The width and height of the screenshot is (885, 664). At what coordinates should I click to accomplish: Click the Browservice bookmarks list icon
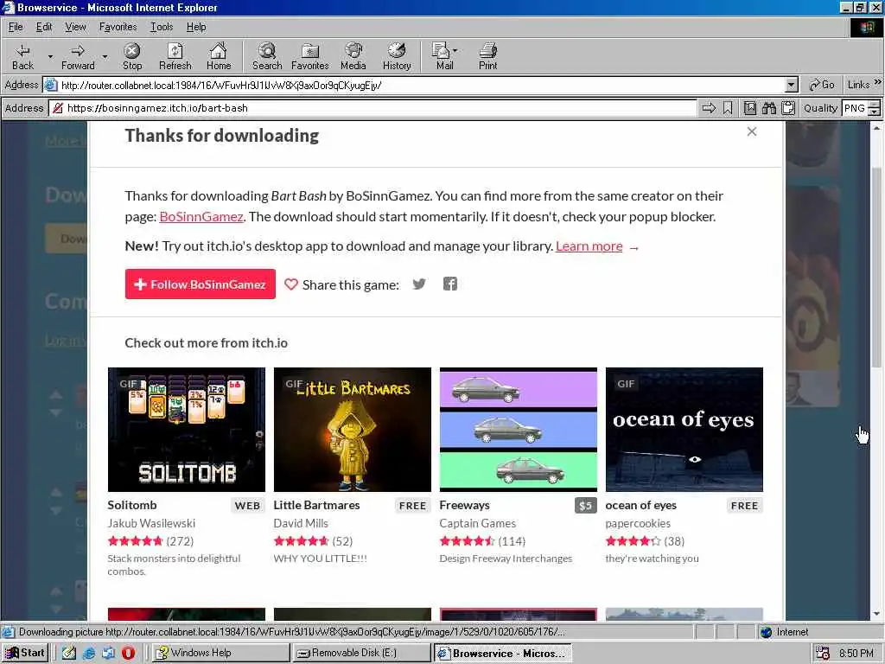[x=749, y=108]
